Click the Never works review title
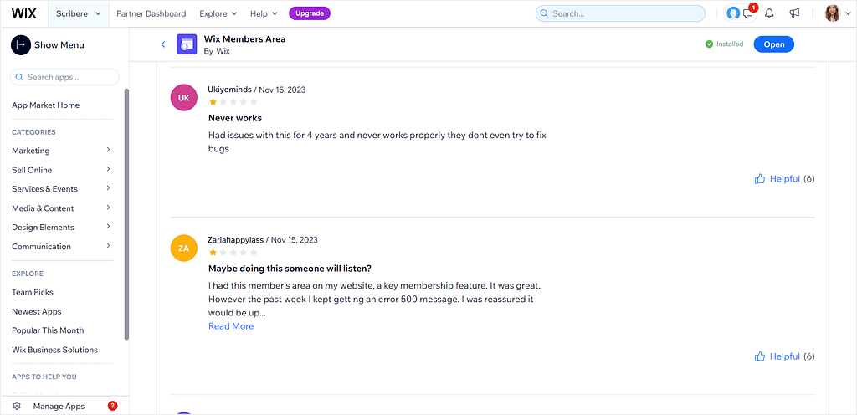857x415 pixels. 235,118
